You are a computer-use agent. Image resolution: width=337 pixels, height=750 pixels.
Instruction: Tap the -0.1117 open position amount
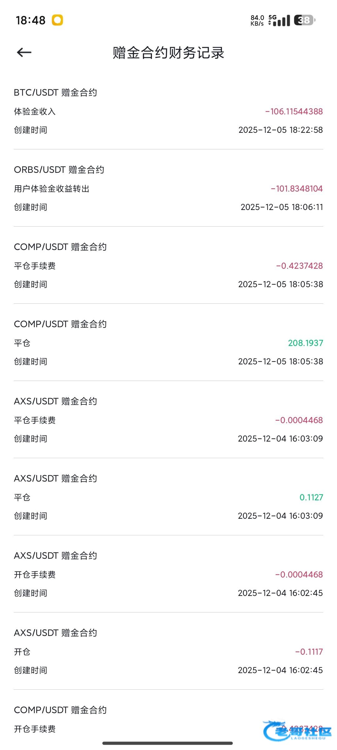(309, 652)
